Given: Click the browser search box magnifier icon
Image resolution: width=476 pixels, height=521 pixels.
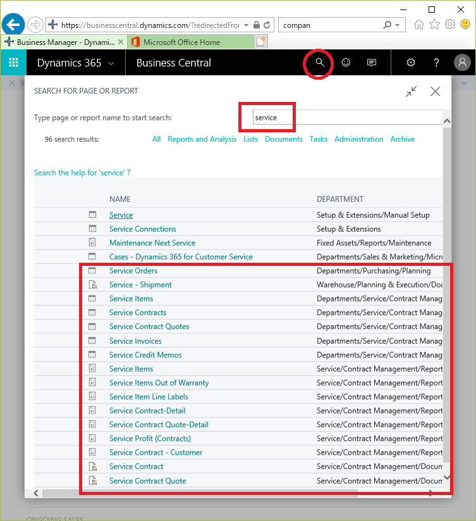Looking at the screenshot, I should click(387, 25).
